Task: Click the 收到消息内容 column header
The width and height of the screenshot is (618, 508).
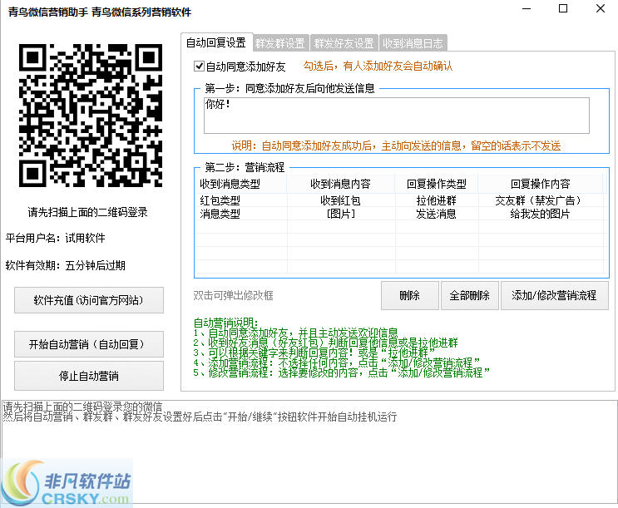Action: point(340,184)
